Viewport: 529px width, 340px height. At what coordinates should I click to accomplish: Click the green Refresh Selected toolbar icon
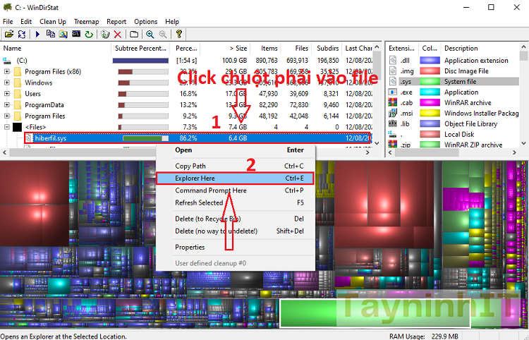(89, 34)
